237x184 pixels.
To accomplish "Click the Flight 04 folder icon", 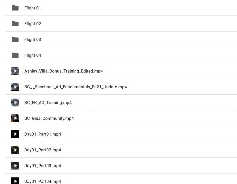I will (15, 55).
